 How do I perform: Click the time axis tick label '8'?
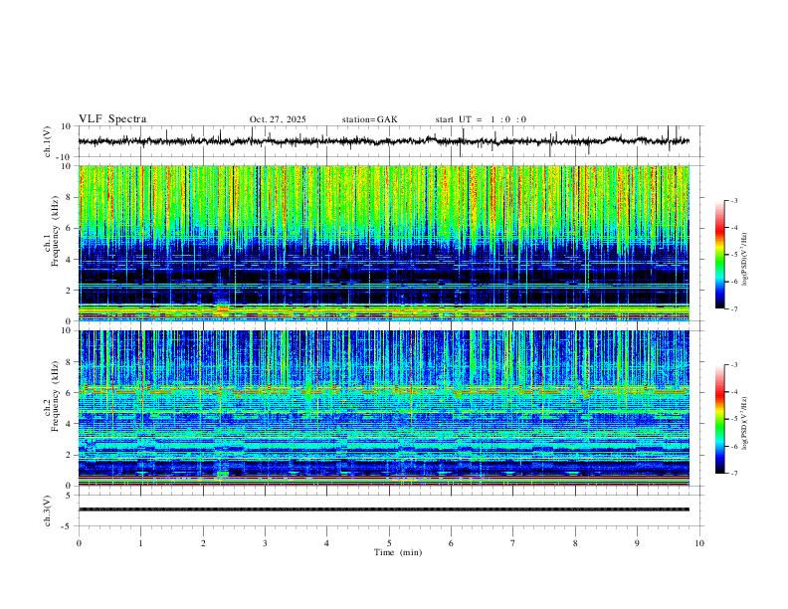pyautogui.click(x=575, y=543)
